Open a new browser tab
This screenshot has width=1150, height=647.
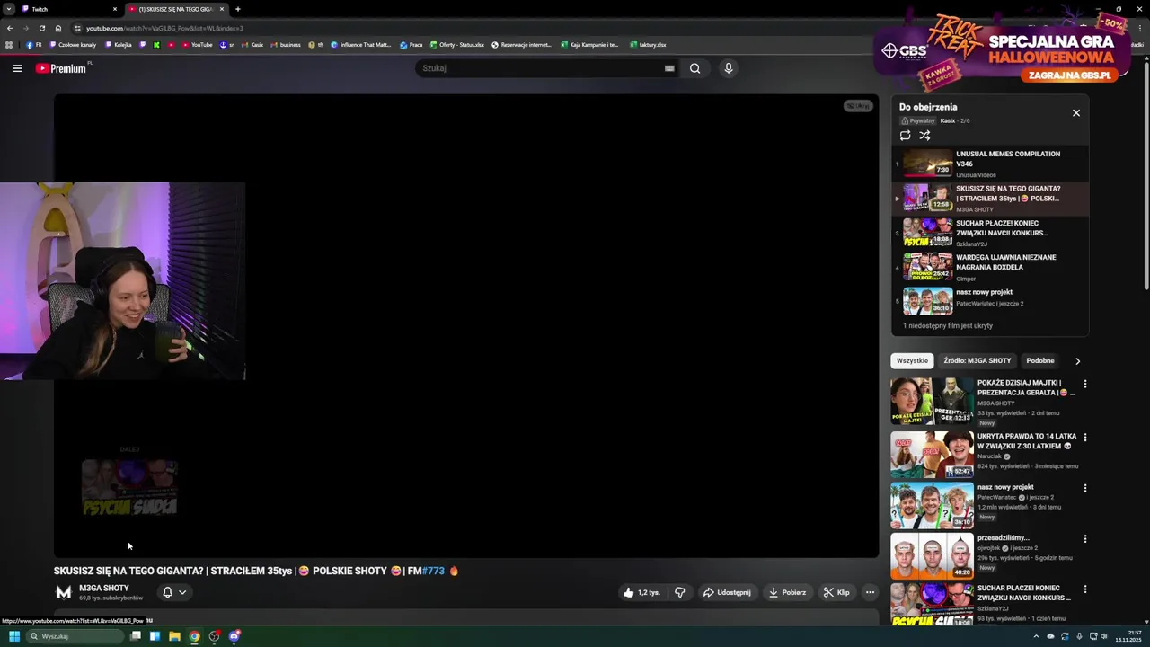[237, 9]
